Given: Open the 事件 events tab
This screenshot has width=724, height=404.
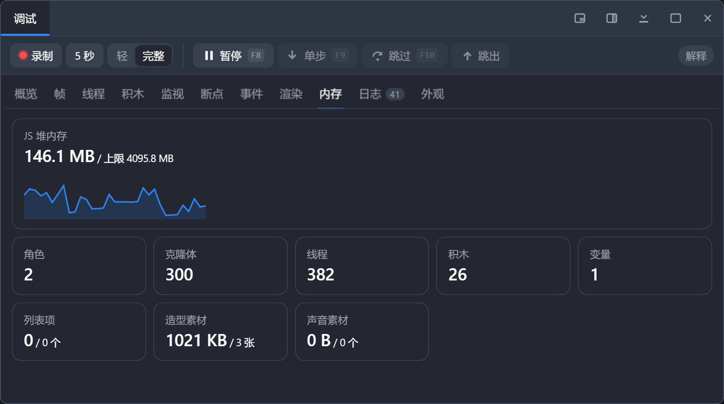Looking at the screenshot, I should [x=252, y=94].
